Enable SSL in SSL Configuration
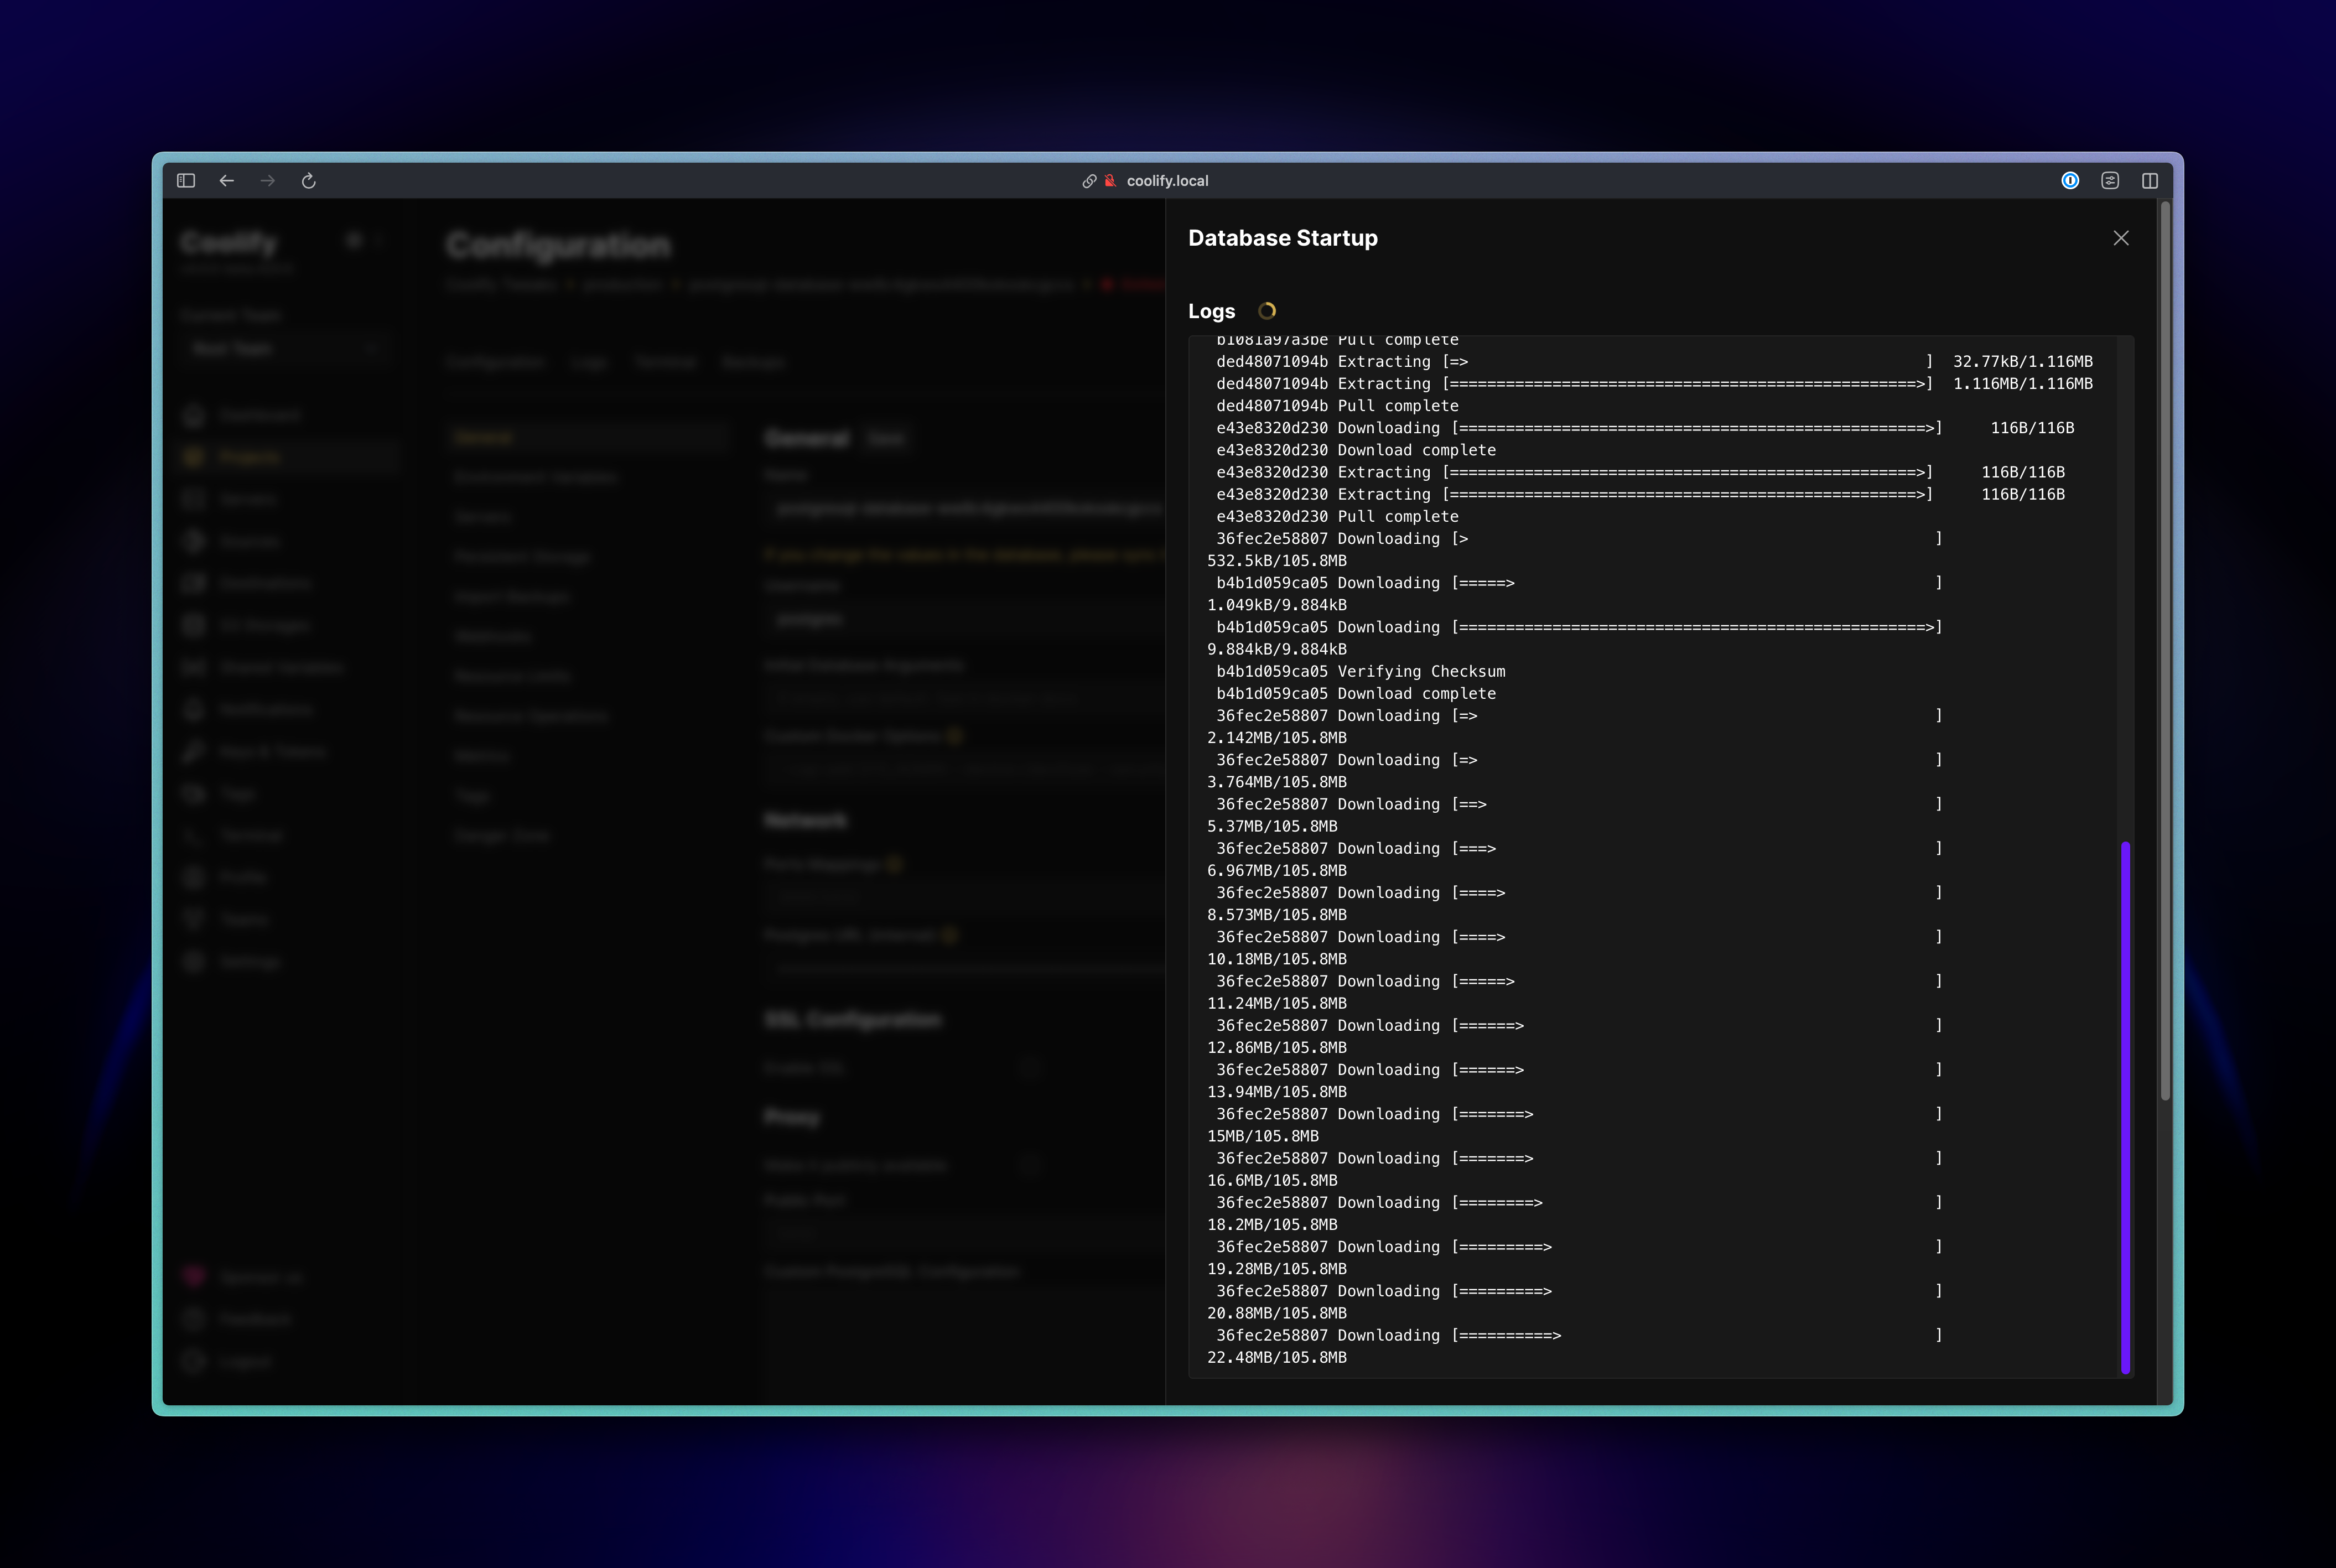Viewport: 2336px width, 1568px height. click(1030, 1067)
